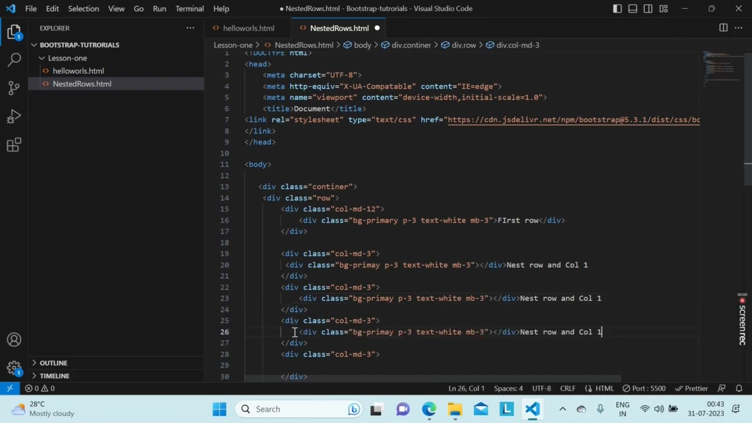The height and width of the screenshot is (423, 752).
Task: Open the File menu
Action: coord(31,9)
